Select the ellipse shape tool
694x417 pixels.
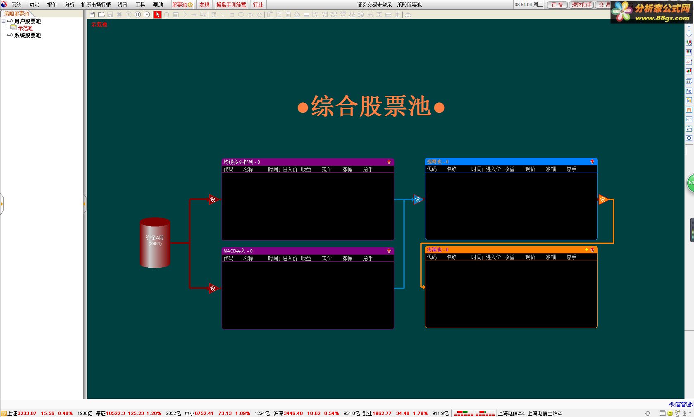(x=250, y=14)
